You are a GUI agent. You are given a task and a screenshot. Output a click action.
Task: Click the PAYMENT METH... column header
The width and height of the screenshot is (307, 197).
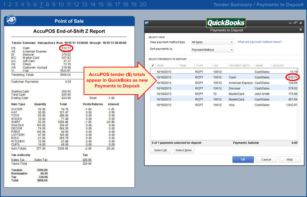tap(240, 66)
